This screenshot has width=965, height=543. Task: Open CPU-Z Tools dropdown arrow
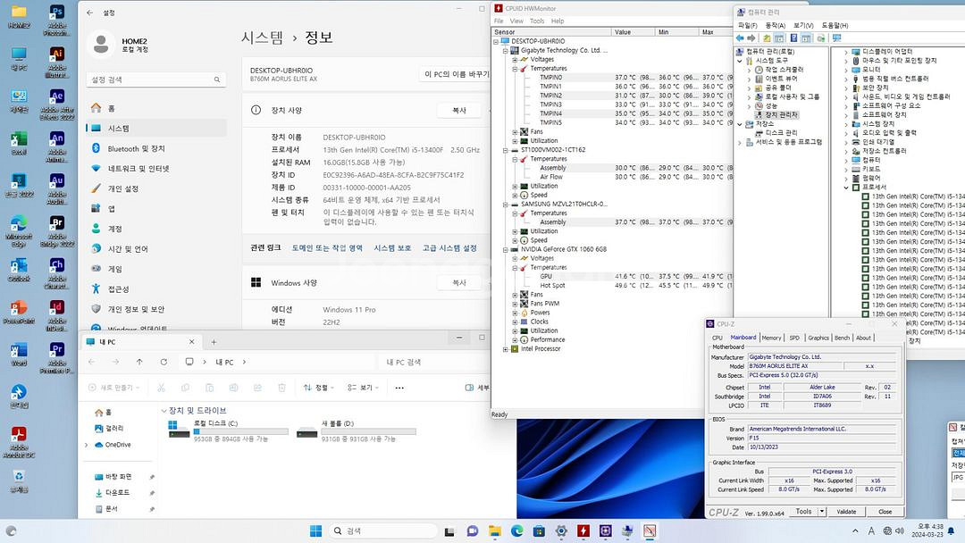pos(822,512)
